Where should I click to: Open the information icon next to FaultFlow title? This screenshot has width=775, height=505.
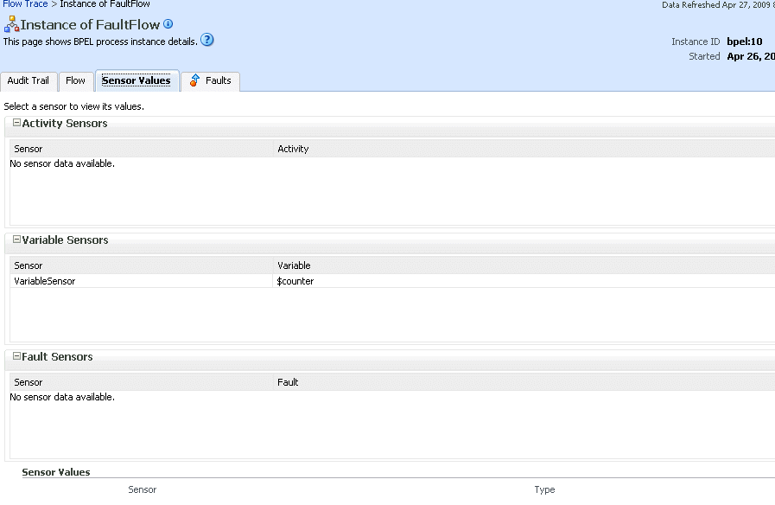pos(167,23)
